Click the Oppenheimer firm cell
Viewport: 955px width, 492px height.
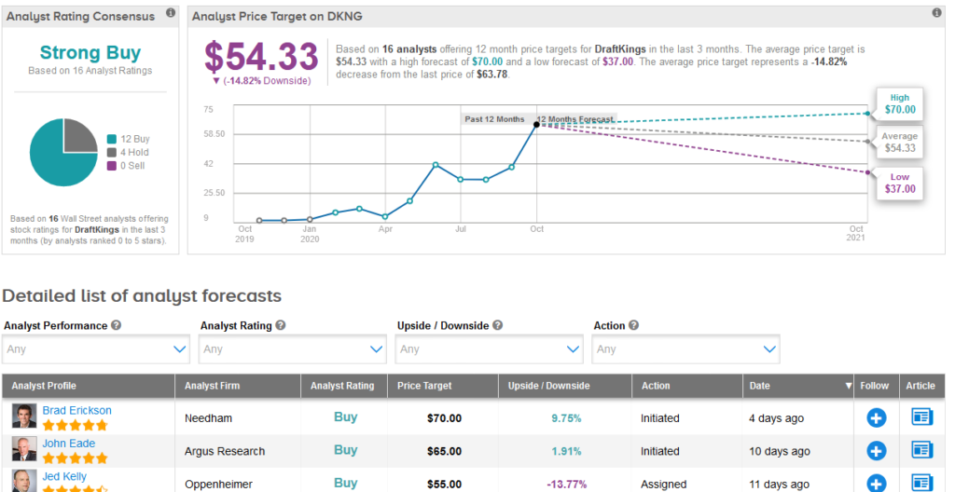click(218, 485)
